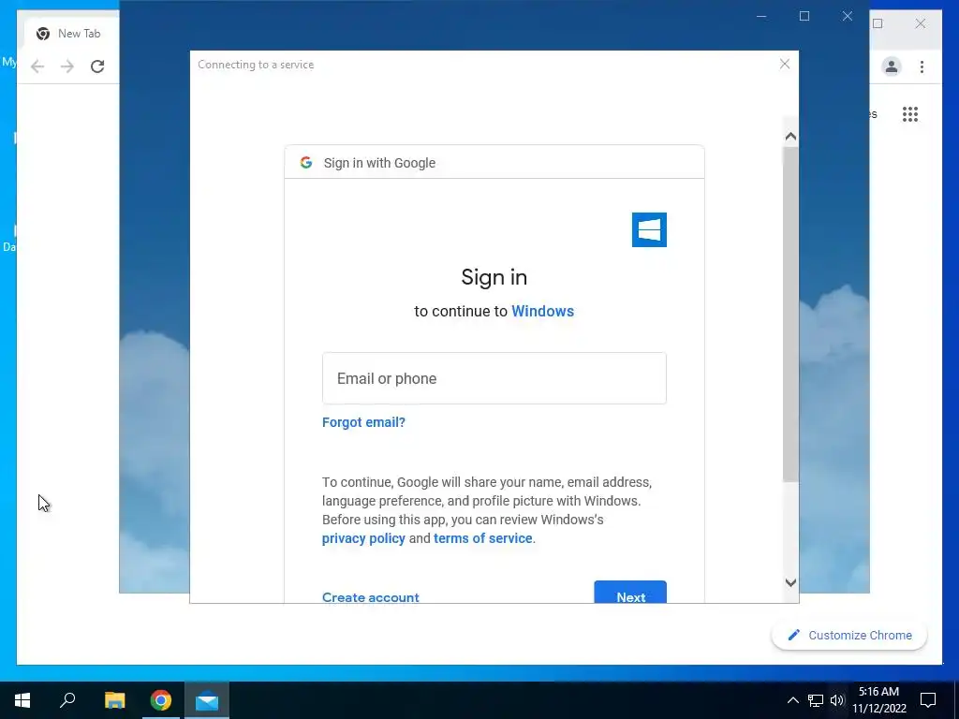Open the terms of service link
959x719 pixels.
[x=482, y=538]
